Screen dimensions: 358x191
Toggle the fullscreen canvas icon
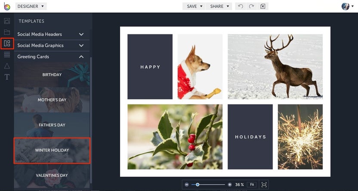coord(264,185)
